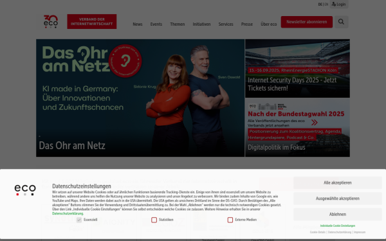Viewport: 386px width, 241px height.
Task: Click the Ablehnen button
Action: [x=338, y=214]
